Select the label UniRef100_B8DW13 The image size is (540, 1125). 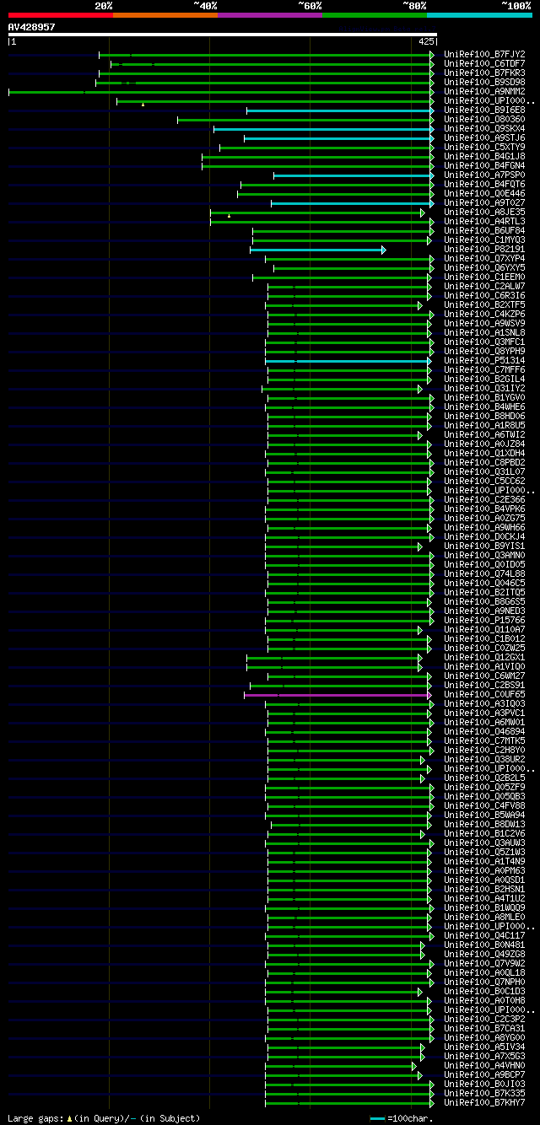(484, 825)
